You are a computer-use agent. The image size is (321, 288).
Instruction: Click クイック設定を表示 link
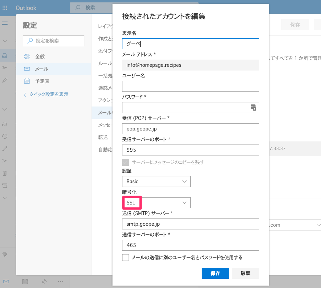(49, 94)
